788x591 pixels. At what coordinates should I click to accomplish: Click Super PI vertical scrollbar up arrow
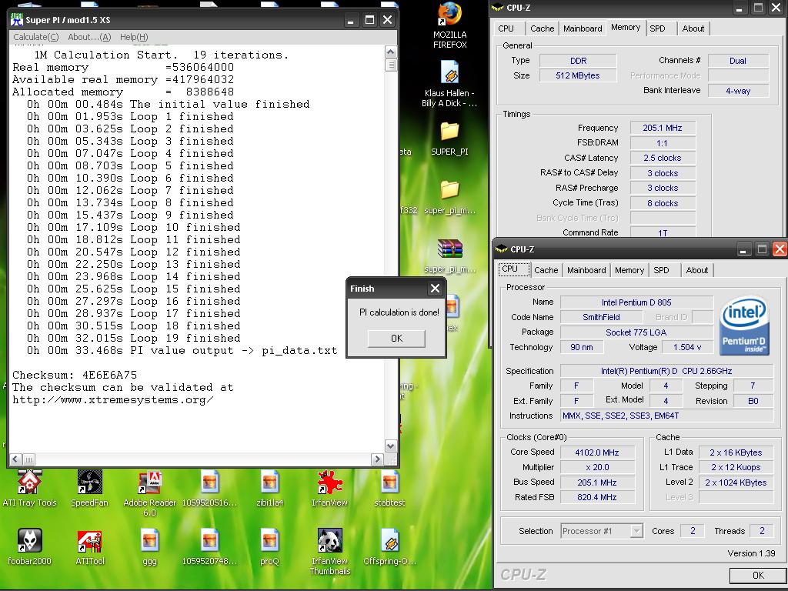(390, 52)
